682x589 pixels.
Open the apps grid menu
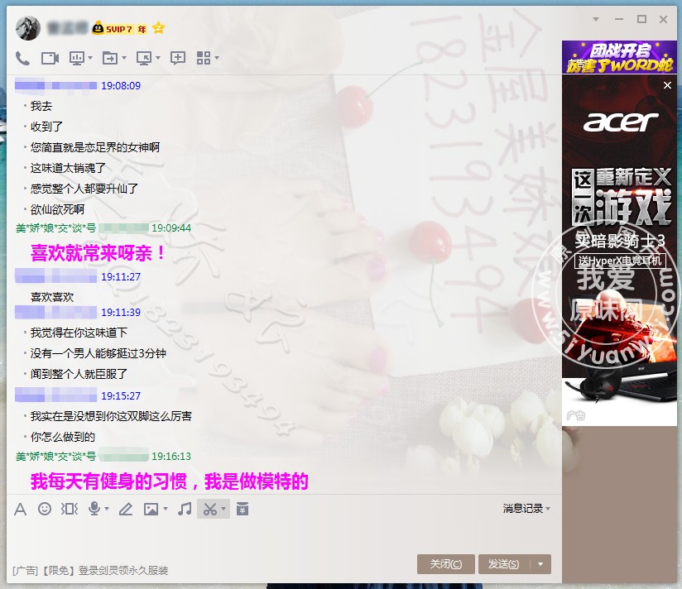tap(204, 58)
